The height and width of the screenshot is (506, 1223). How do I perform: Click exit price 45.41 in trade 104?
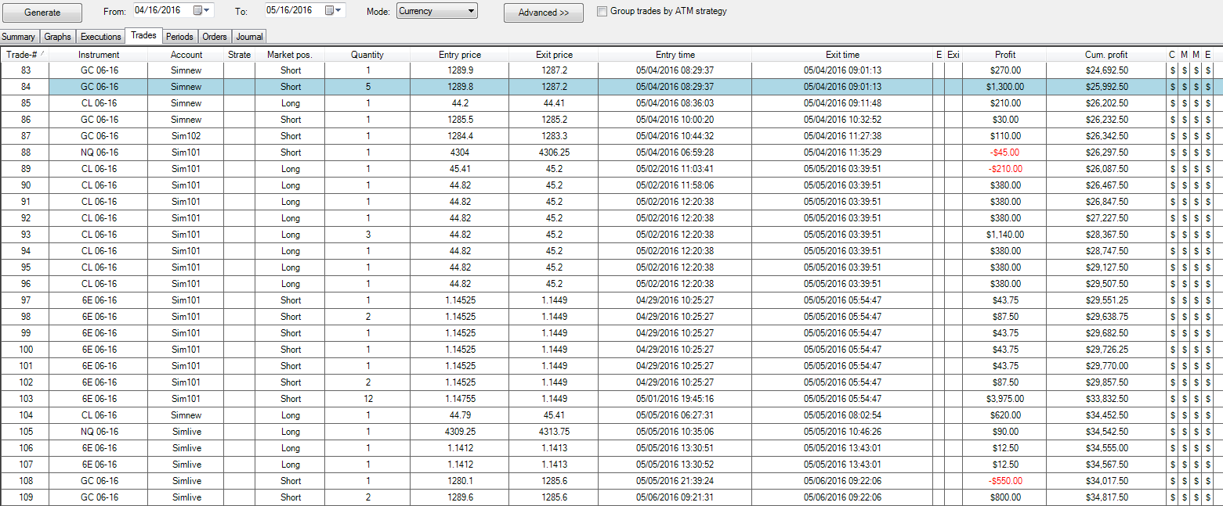554,415
